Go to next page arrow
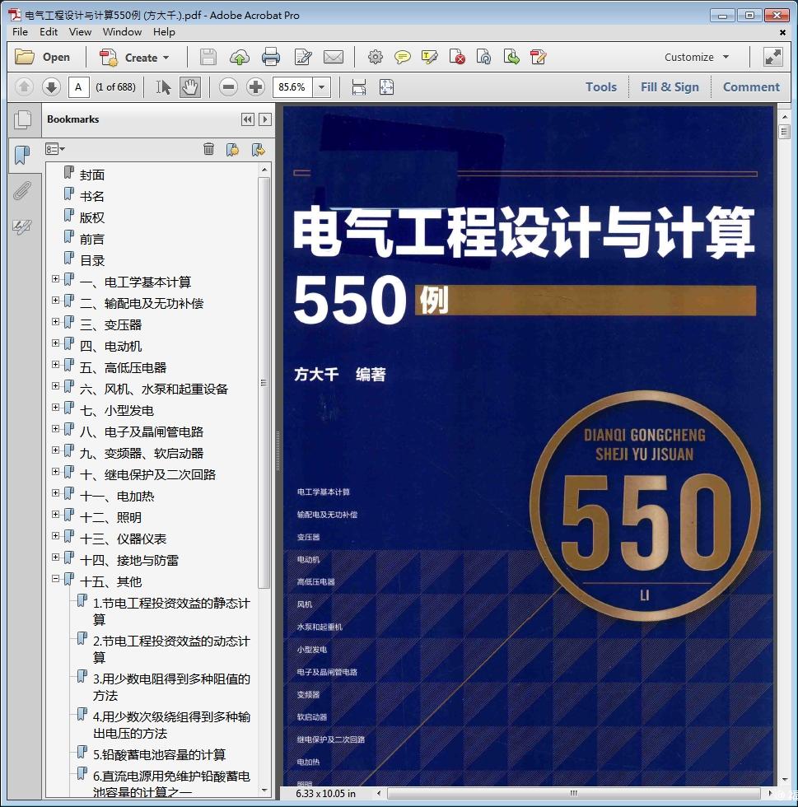This screenshot has height=807, width=798. click(51, 87)
